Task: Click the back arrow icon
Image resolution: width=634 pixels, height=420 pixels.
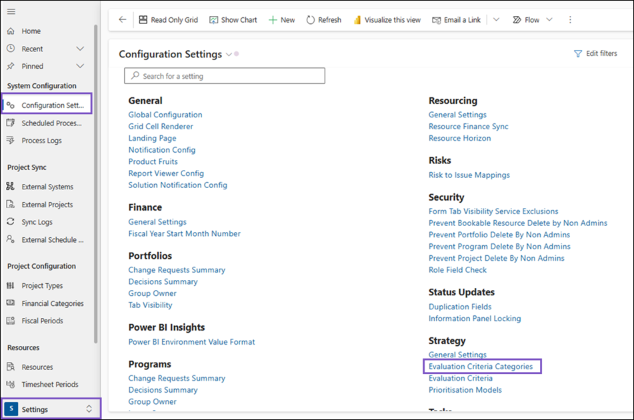Action: (122, 20)
